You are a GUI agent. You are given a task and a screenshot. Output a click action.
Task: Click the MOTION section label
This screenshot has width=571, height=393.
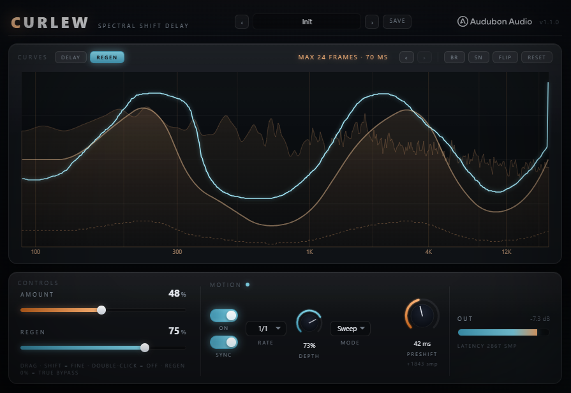pos(225,285)
